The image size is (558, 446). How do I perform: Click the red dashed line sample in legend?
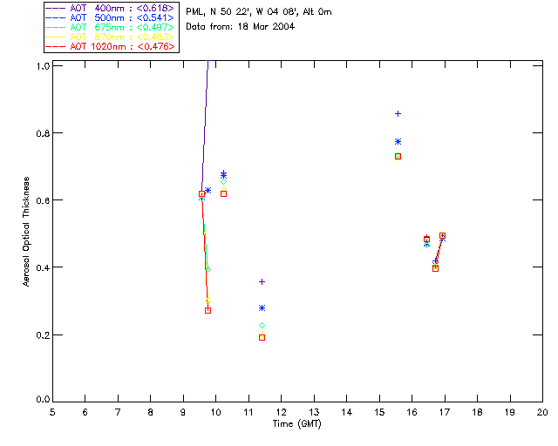56,46
